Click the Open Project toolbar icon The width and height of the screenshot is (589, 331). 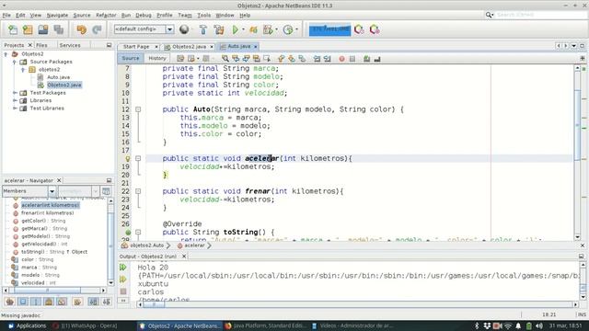43,29
